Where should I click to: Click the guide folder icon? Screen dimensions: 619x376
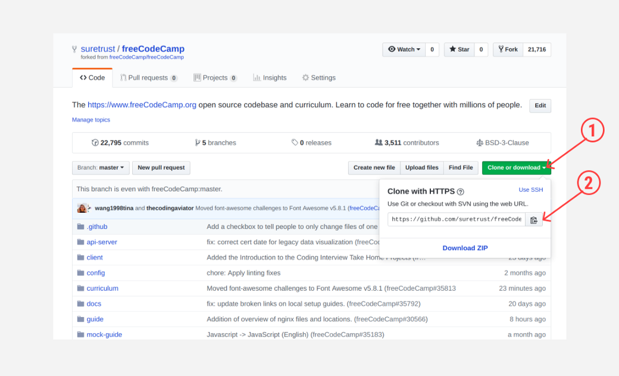tap(80, 319)
